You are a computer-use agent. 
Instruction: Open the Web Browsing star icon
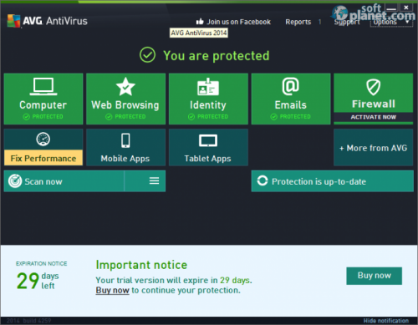pyautogui.click(x=125, y=86)
